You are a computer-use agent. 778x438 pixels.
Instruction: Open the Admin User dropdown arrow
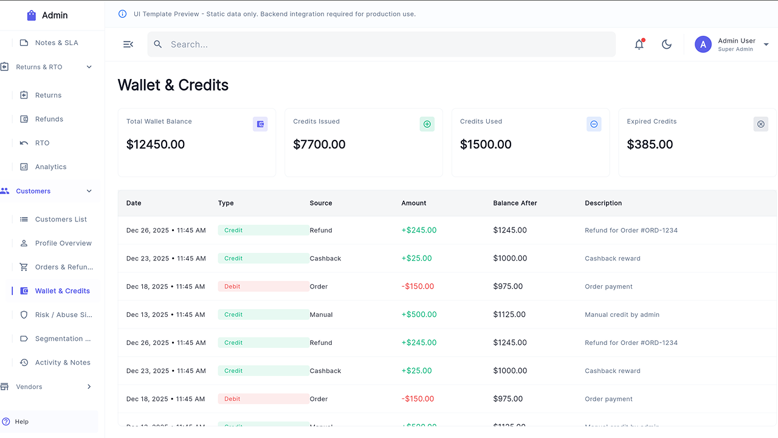tap(766, 44)
